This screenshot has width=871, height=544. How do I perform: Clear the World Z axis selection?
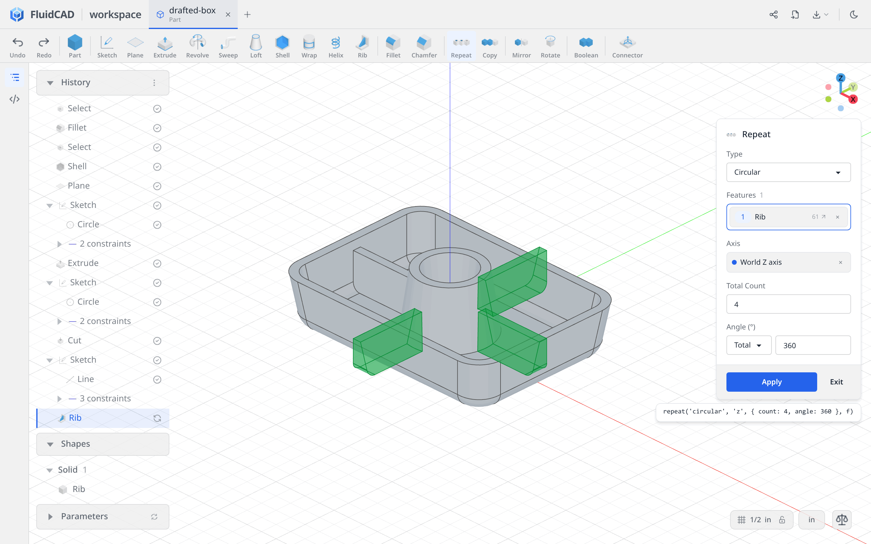[x=840, y=262]
